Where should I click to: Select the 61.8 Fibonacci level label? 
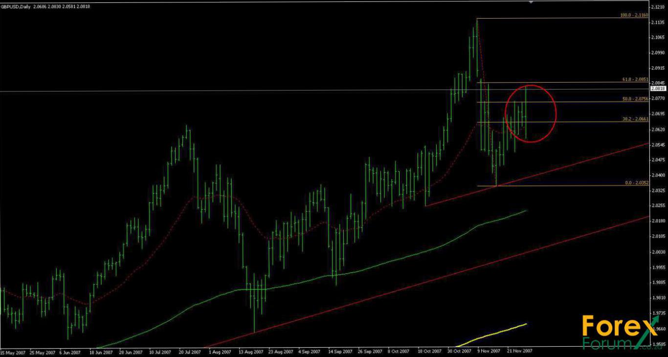point(635,79)
